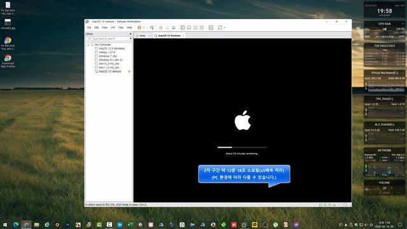Close the macOS 13 Ventura tab
The image size is (407, 229).
coord(183,36)
